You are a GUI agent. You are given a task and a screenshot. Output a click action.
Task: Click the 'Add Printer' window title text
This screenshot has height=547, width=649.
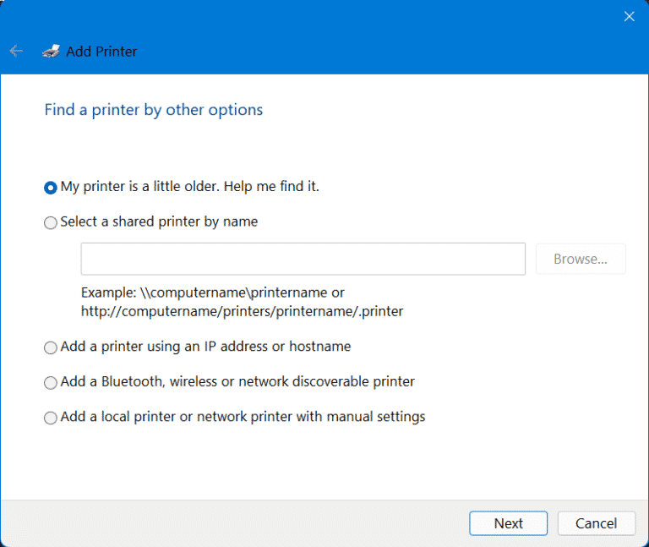tap(101, 52)
